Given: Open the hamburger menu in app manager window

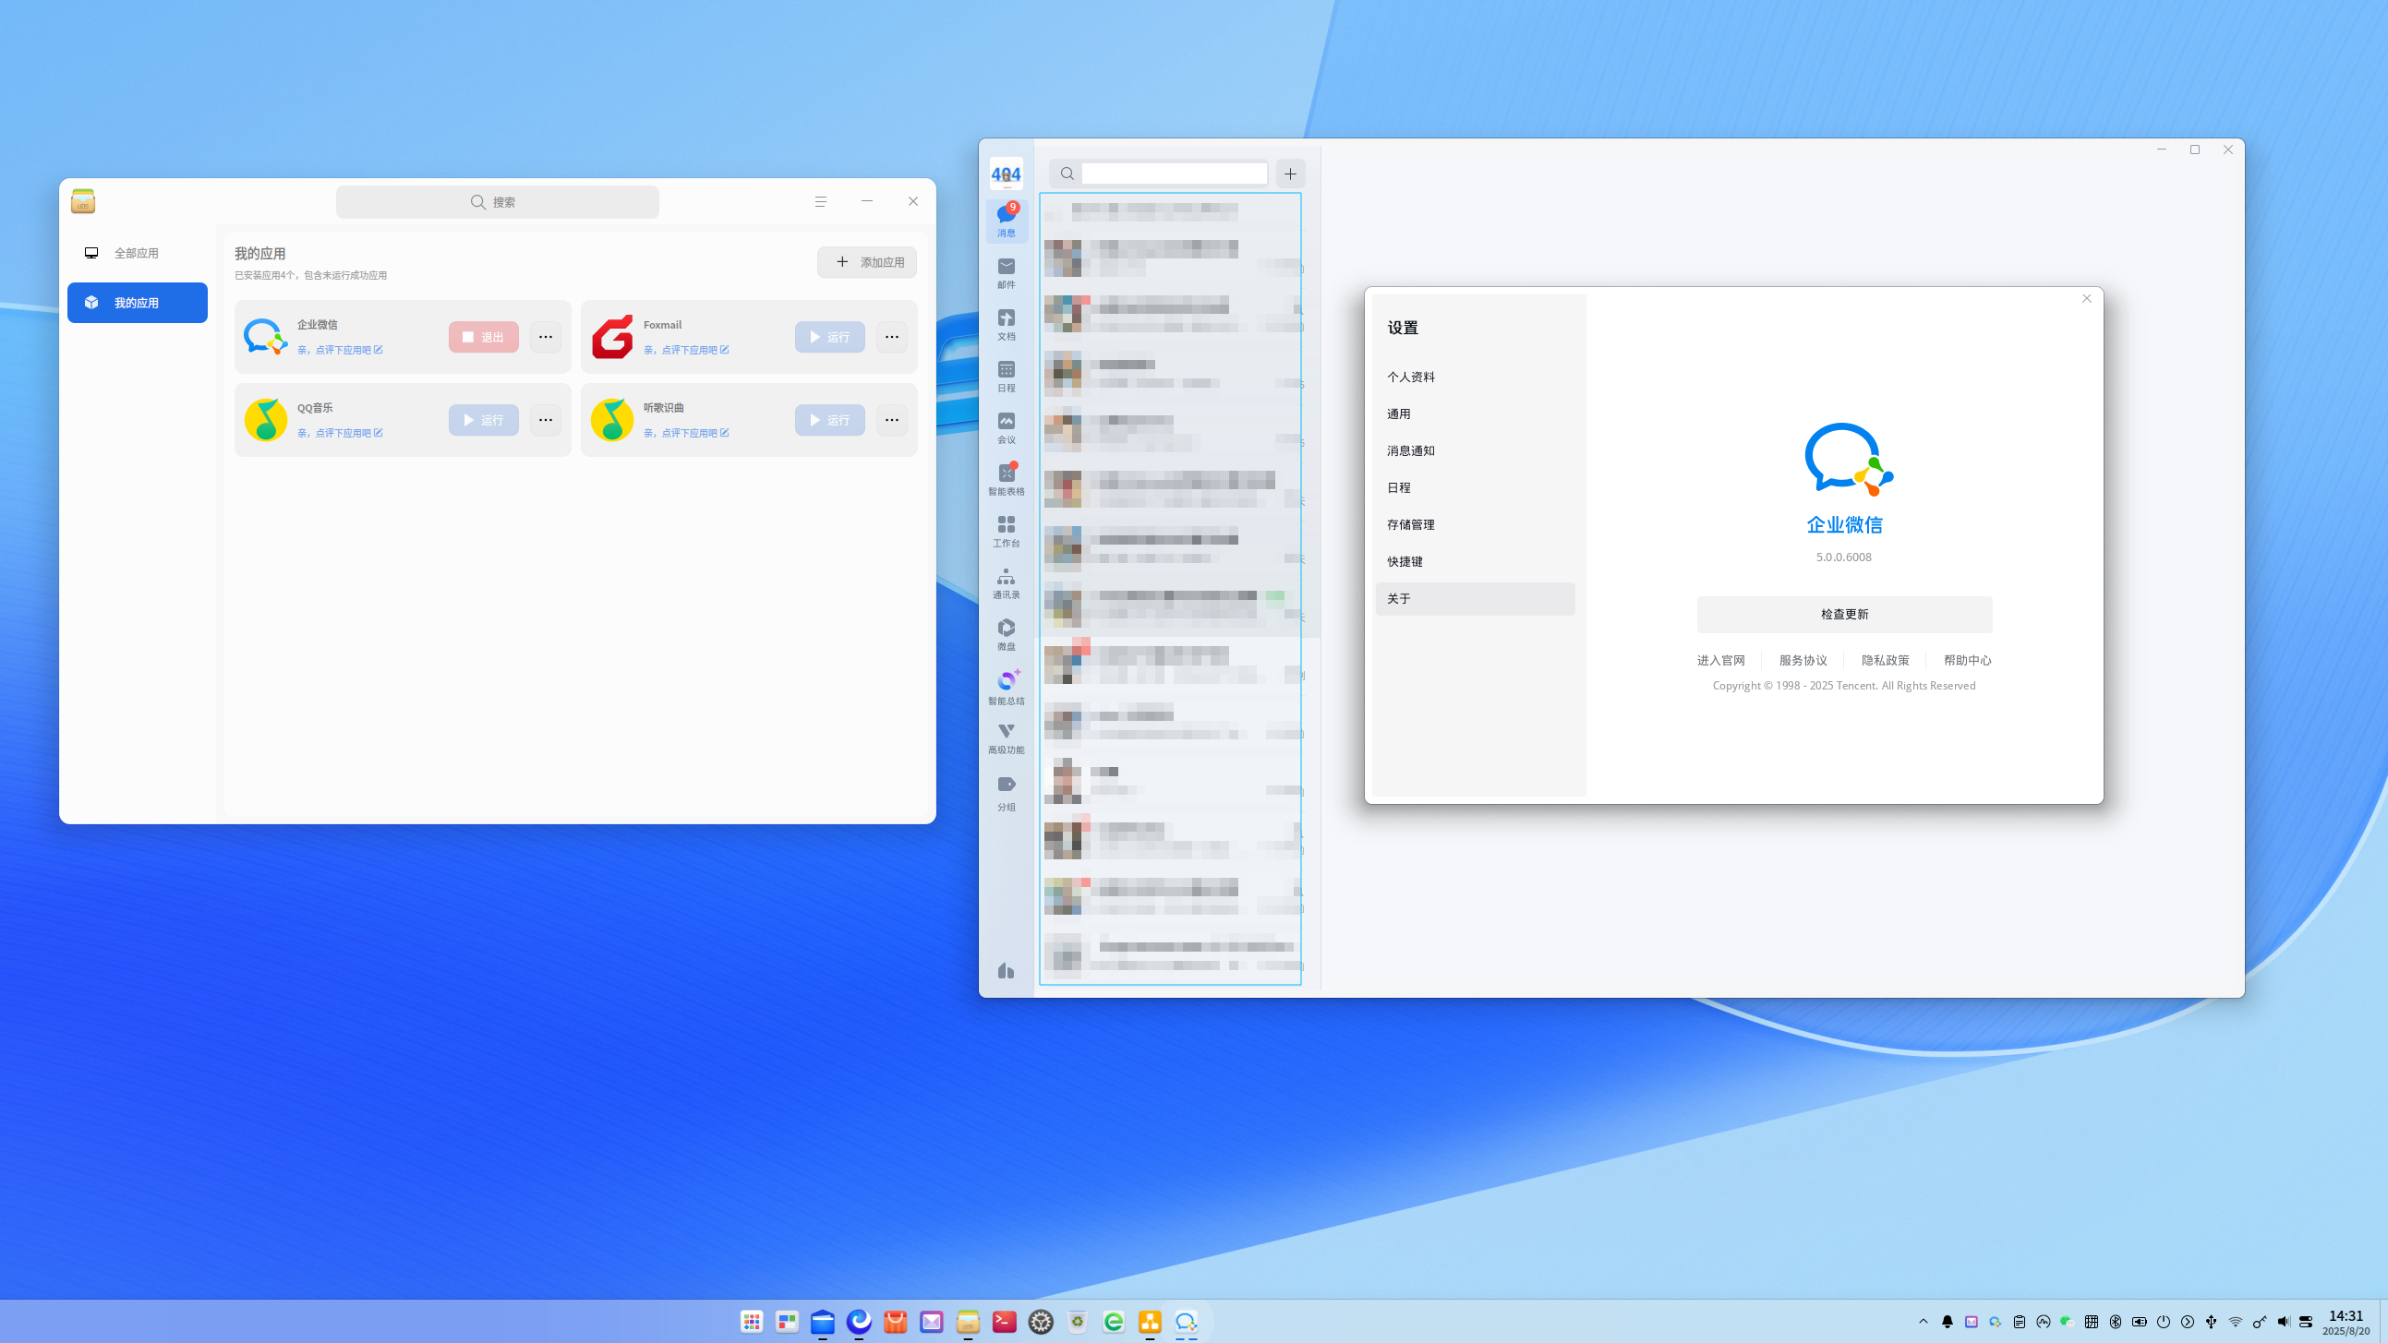Looking at the screenshot, I should pyautogui.click(x=820, y=201).
